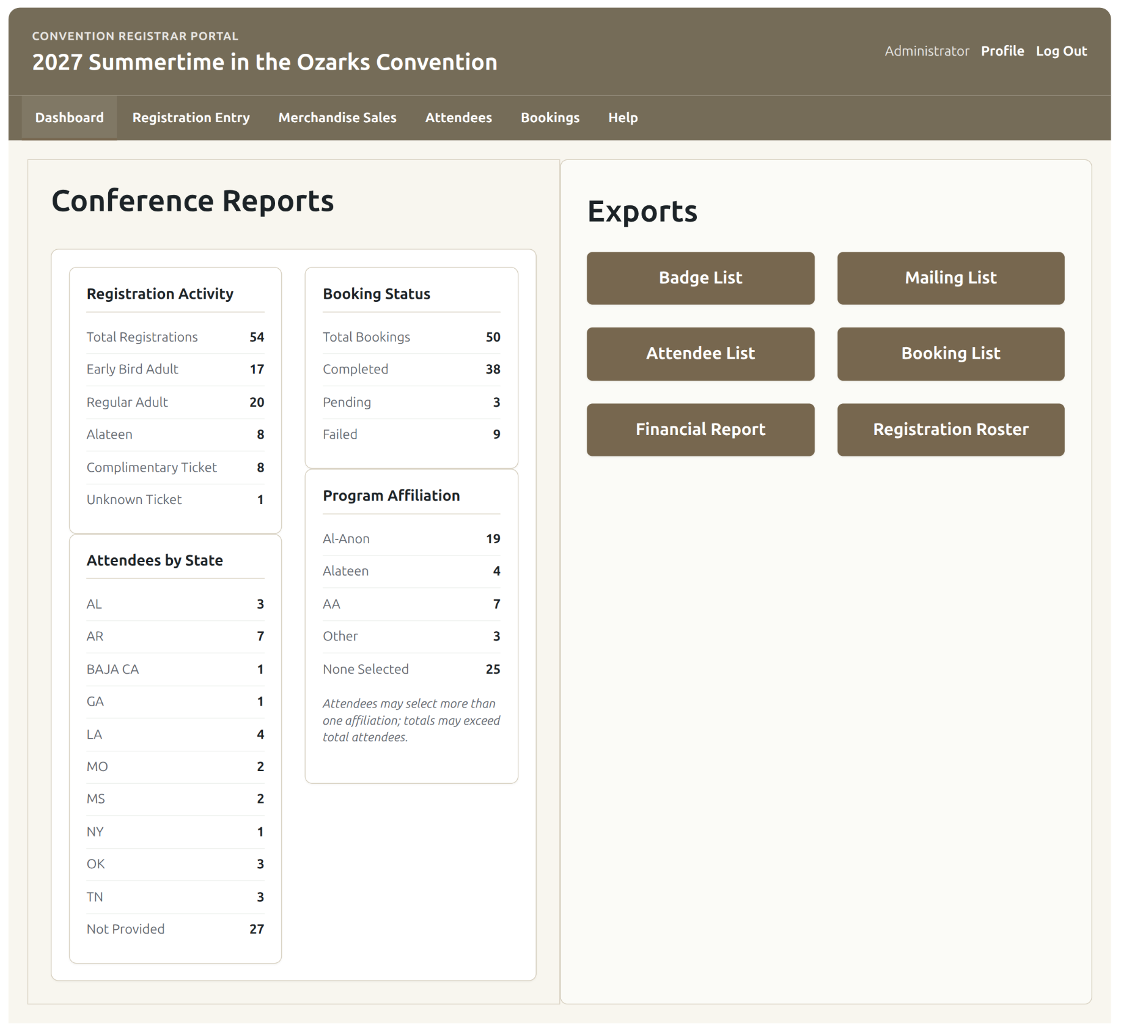Export the Mailing List
The width and height of the screenshot is (1121, 1035).
pos(950,278)
